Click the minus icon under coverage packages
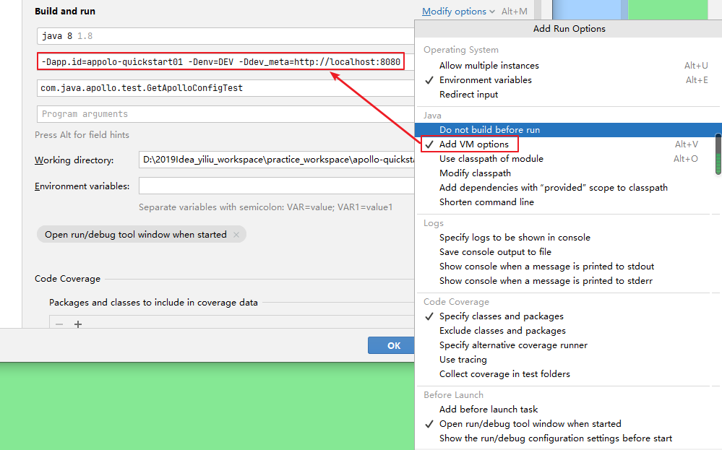Image resolution: width=722 pixels, height=450 pixels. tap(59, 324)
